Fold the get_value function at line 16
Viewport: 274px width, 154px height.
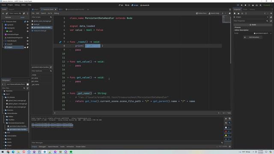click(x=68, y=77)
